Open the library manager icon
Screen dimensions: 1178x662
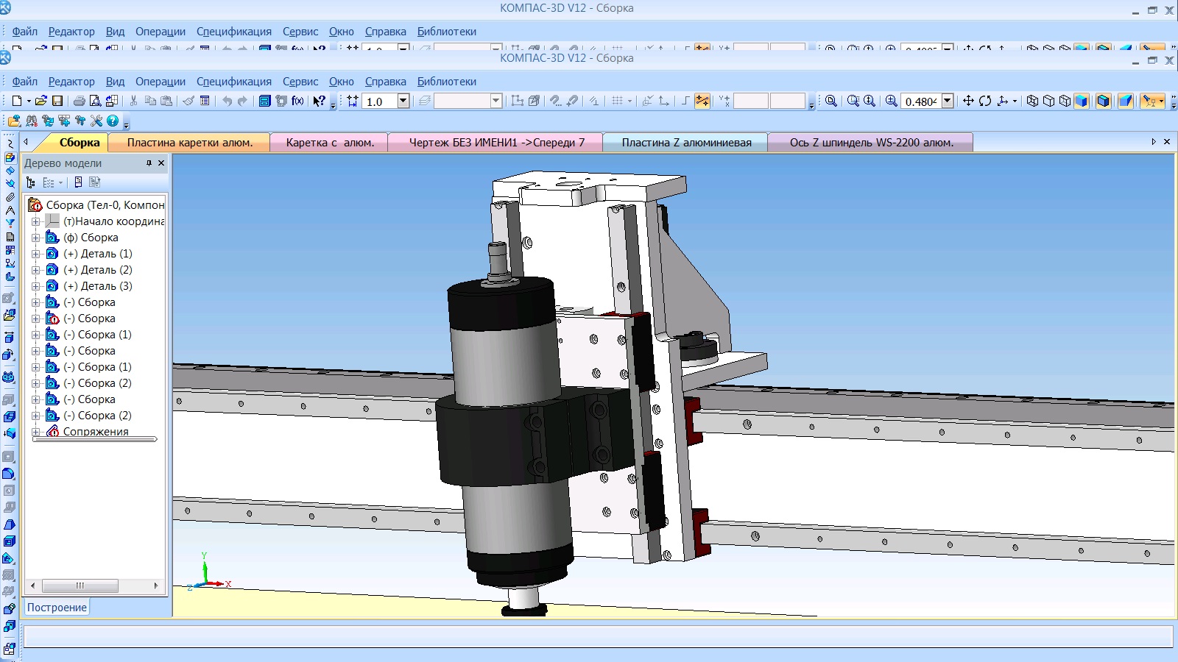265,101
